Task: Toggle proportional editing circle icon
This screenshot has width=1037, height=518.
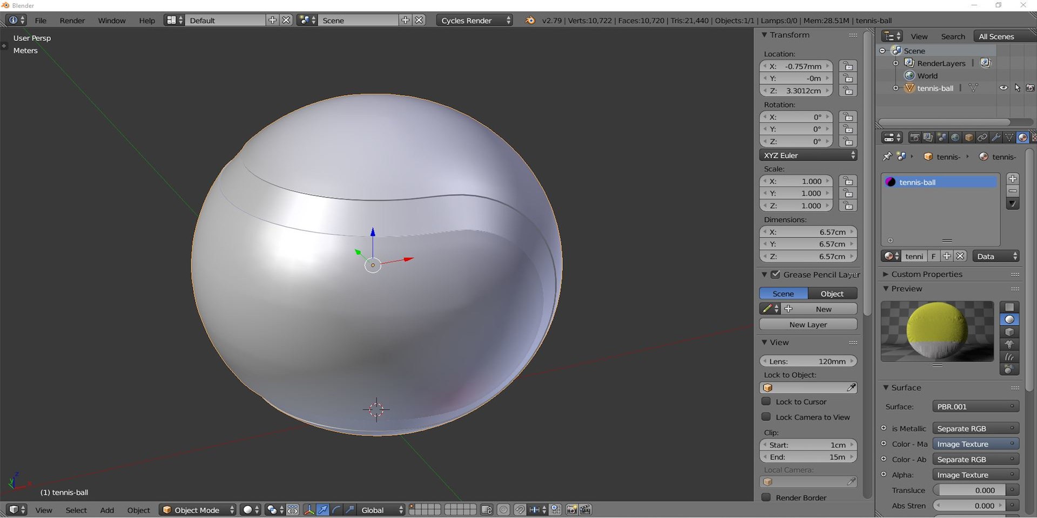Action: (x=503, y=510)
